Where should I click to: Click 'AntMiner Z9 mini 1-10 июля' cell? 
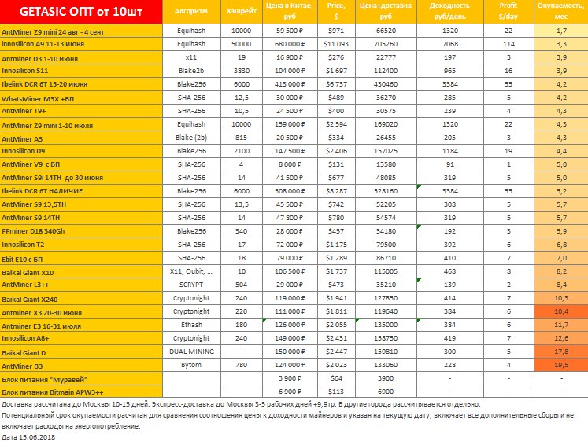pyautogui.click(x=81, y=124)
